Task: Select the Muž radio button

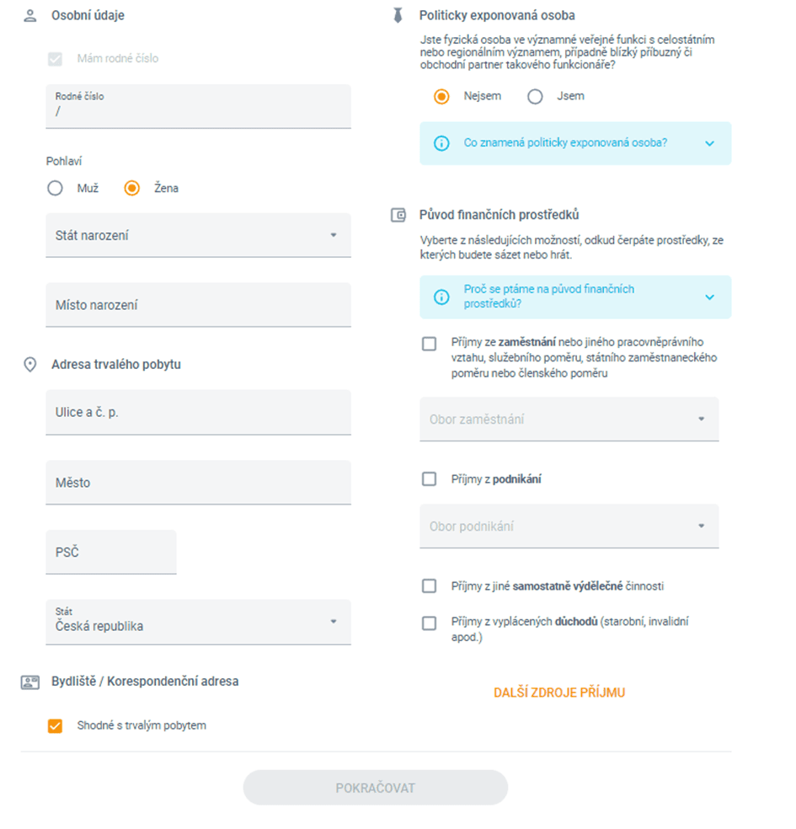Action: point(55,188)
